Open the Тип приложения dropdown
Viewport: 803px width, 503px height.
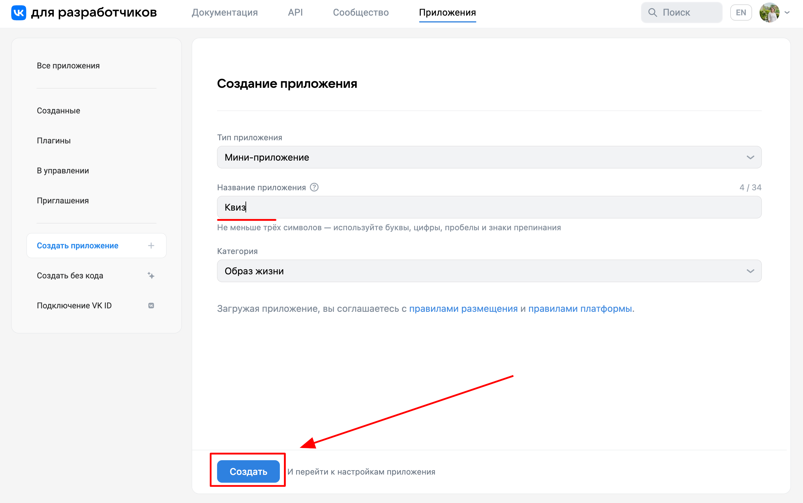(489, 157)
